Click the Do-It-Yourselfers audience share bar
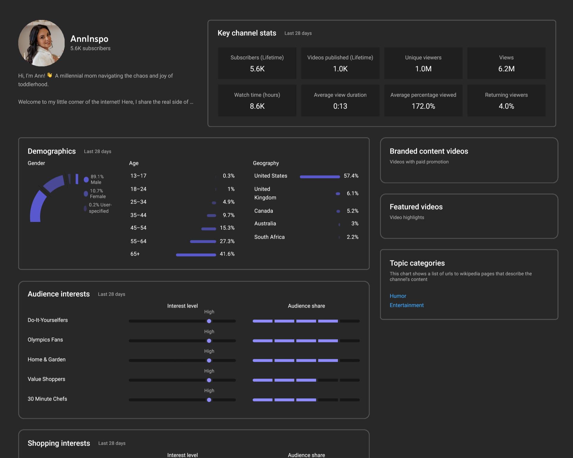Image resolution: width=573 pixels, height=458 pixels. (x=306, y=321)
